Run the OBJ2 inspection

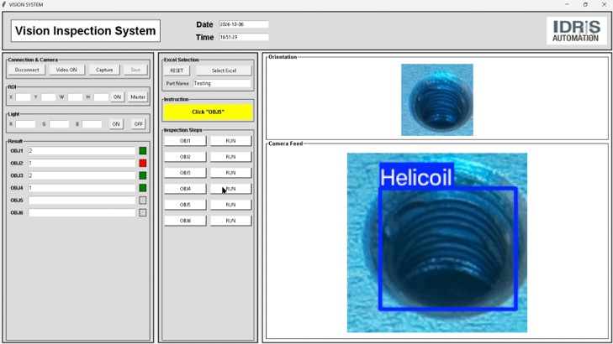pos(230,157)
